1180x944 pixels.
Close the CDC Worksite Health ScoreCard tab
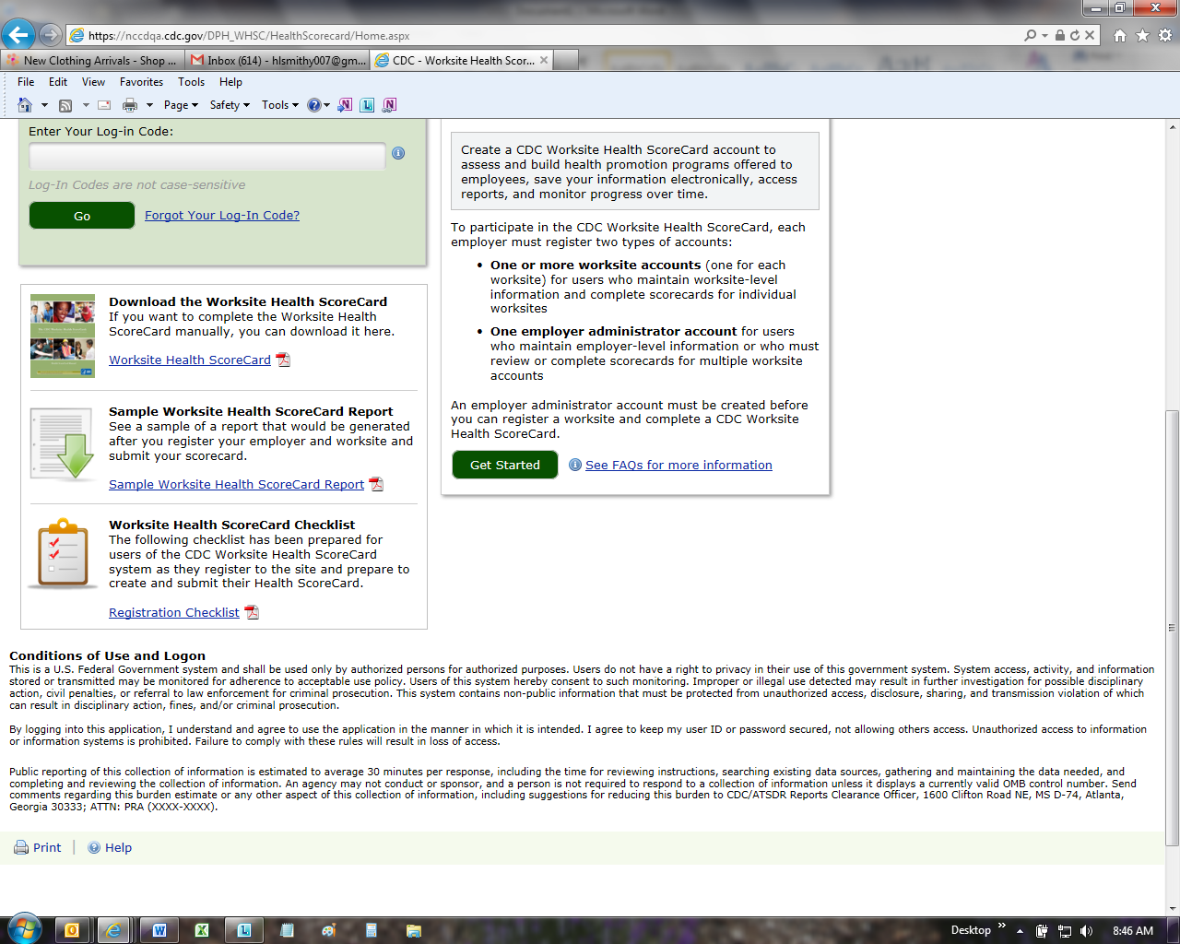(544, 60)
